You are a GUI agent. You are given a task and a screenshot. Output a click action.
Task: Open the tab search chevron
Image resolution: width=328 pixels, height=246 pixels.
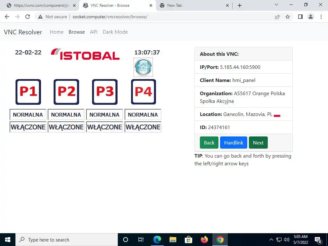276,4
